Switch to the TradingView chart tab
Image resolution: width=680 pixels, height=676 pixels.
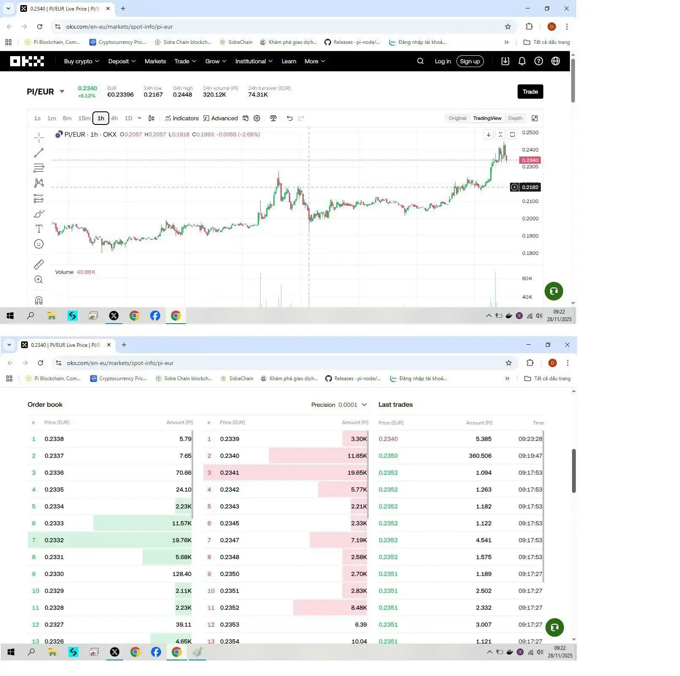click(487, 119)
